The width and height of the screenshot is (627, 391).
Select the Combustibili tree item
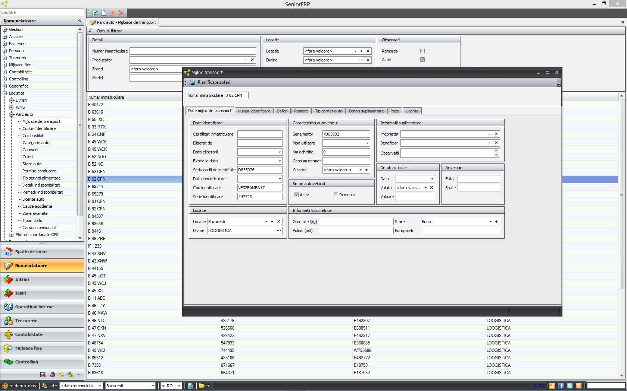click(33, 136)
